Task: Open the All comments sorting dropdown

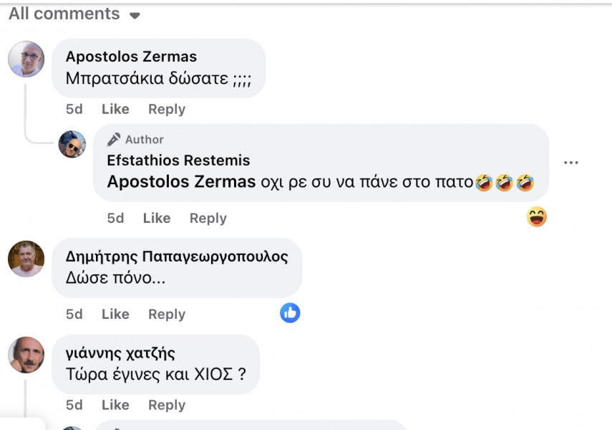Action: coord(74,14)
